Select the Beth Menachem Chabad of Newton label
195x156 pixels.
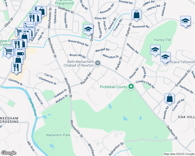tap(78, 63)
